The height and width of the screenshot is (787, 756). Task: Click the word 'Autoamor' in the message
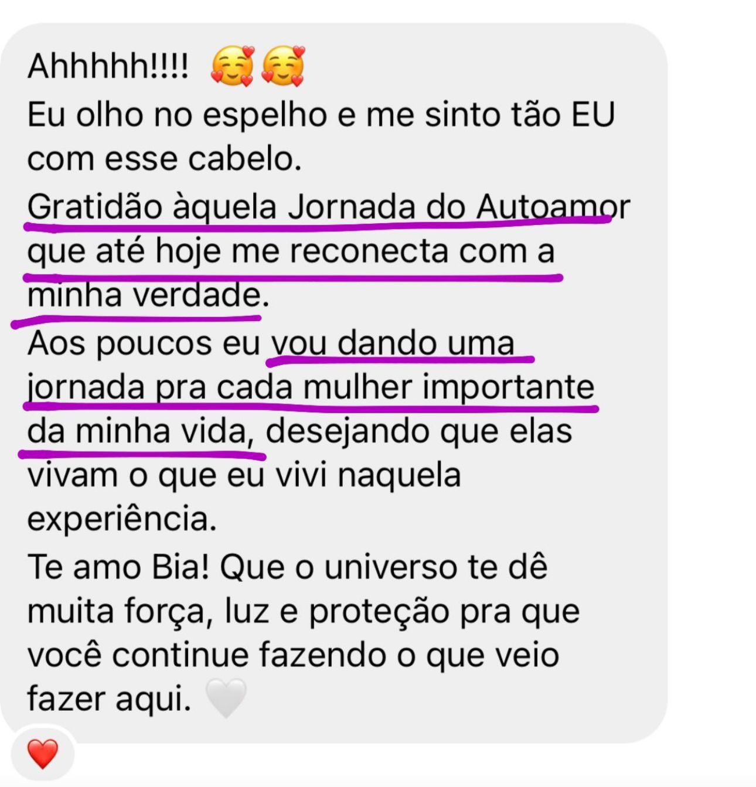click(553, 207)
